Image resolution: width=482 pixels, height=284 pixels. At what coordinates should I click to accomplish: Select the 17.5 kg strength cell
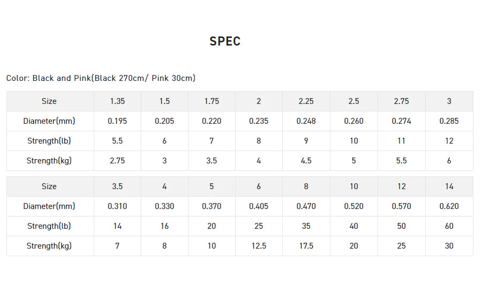pyautogui.click(x=306, y=246)
